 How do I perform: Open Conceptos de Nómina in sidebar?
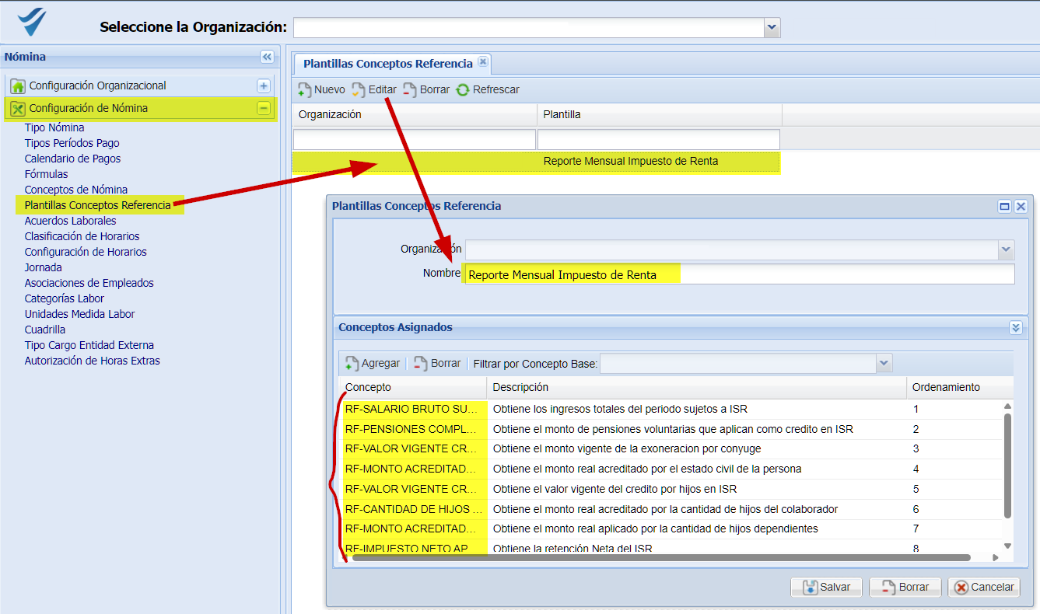[x=76, y=190]
